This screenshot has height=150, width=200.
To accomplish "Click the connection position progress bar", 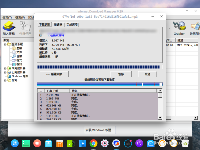I will tap(100, 84).
